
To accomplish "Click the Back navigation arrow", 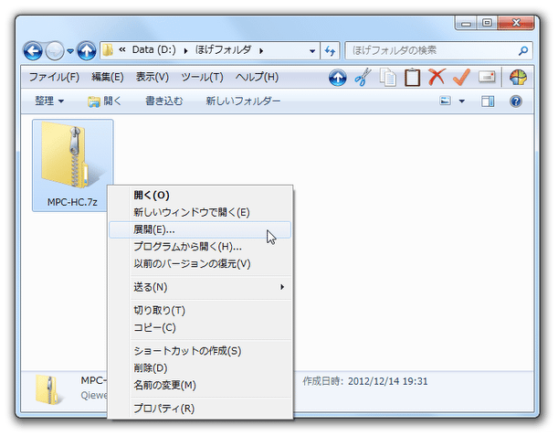I will pos(33,50).
